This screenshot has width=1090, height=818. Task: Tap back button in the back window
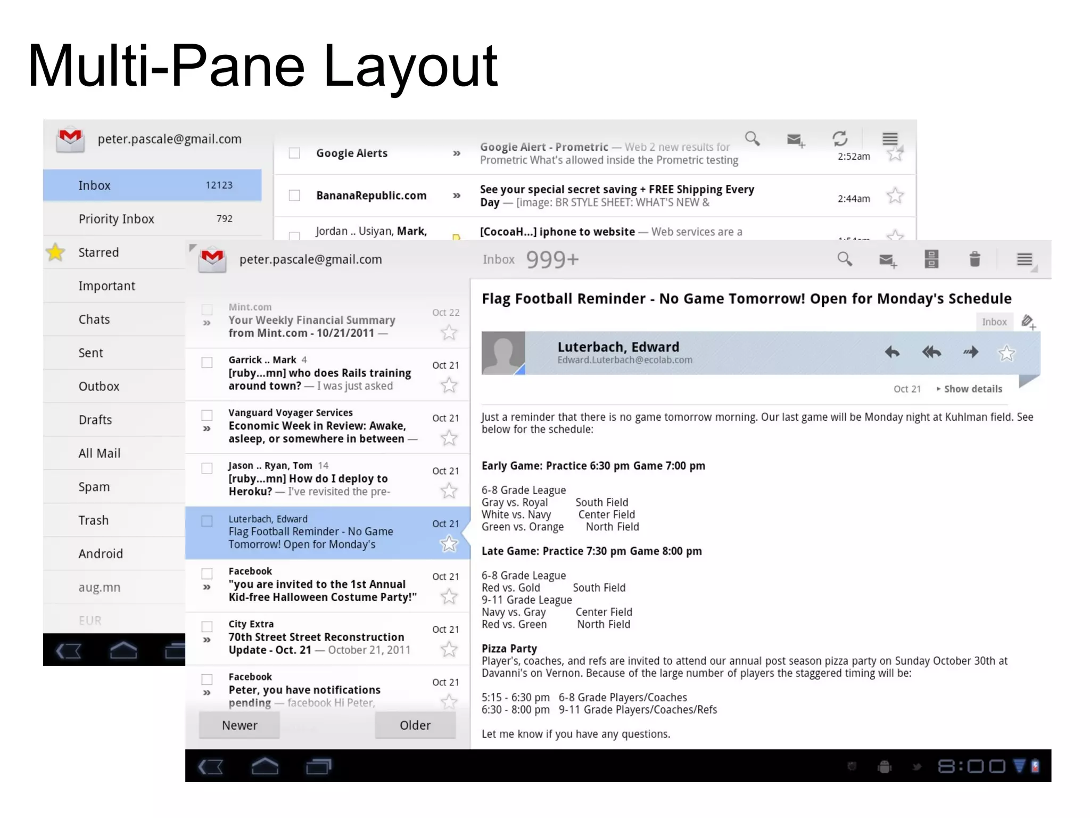(69, 650)
